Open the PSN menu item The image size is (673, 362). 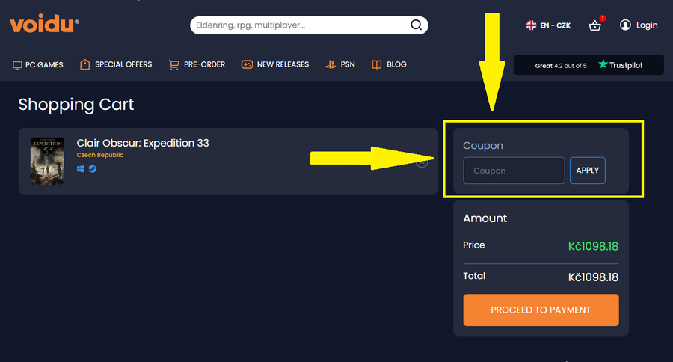click(x=340, y=64)
